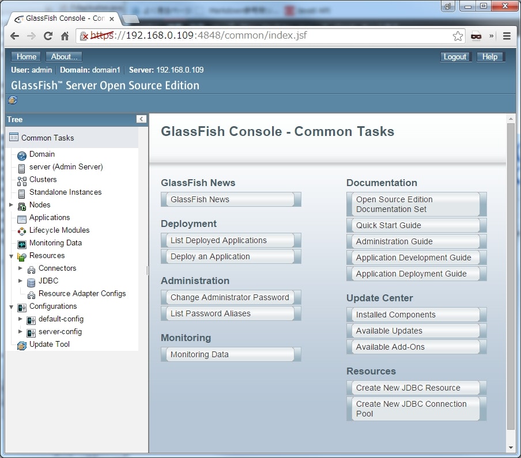Click Create New JDBC Resource
521x458 pixels.
pyautogui.click(x=416, y=388)
